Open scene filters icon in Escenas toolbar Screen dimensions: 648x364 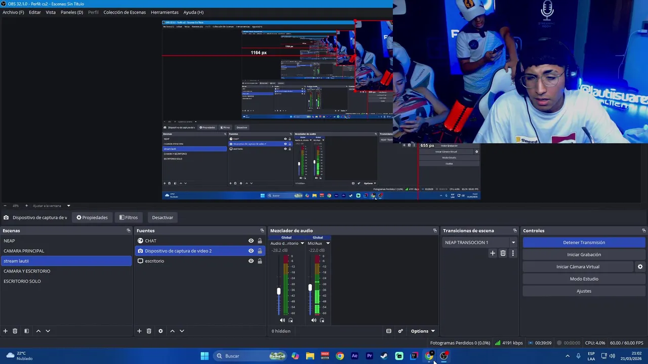(26, 331)
